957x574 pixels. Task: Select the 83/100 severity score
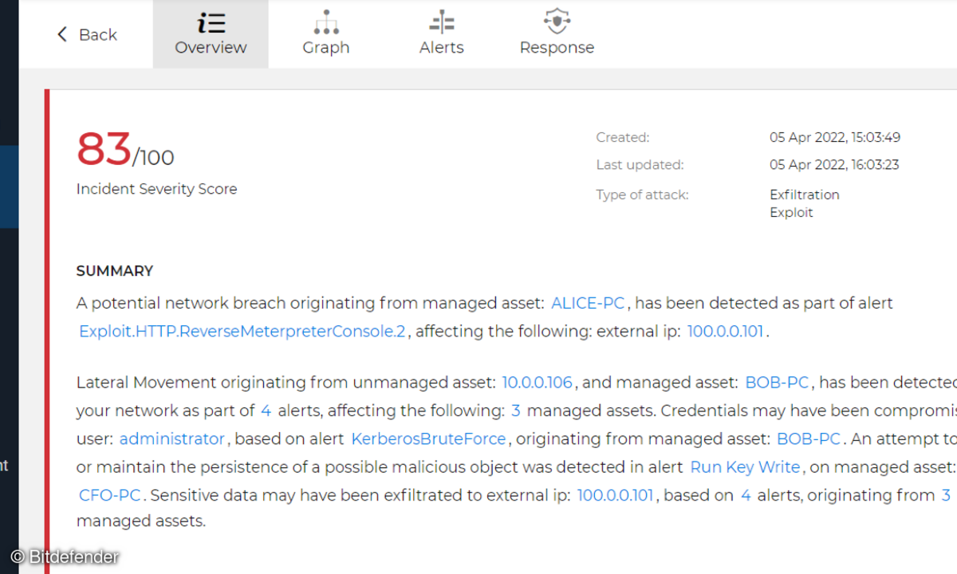[x=125, y=149]
